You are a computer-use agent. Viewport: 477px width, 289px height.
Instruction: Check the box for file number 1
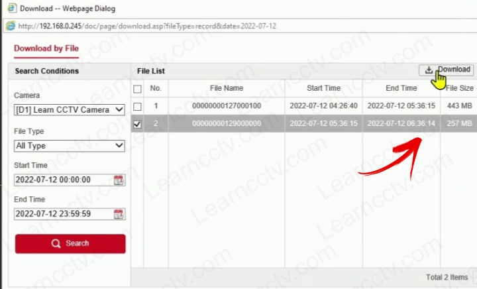pyautogui.click(x=138, y=106)
